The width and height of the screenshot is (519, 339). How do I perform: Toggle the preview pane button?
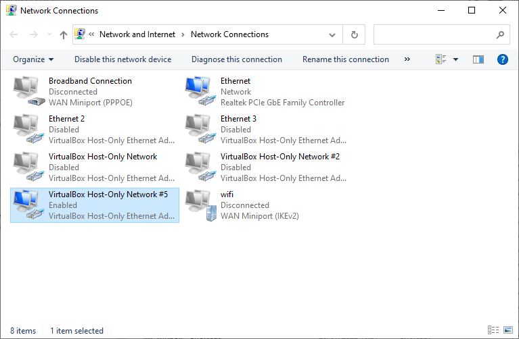(478, 59)
